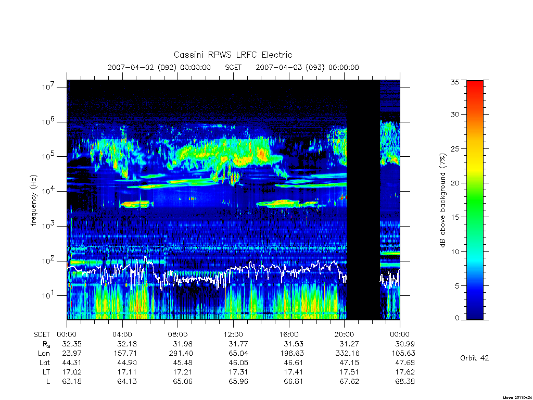This screenshot has width=533, height=400.
Task: Click the Rs value 31.77
Action: pyautogui.click(x=238, y=344)
